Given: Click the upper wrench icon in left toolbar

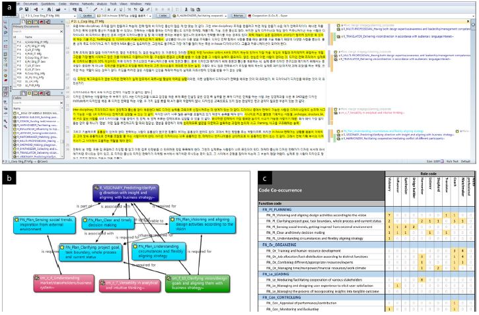Looking at the screenshot, I should coord(5,121).
